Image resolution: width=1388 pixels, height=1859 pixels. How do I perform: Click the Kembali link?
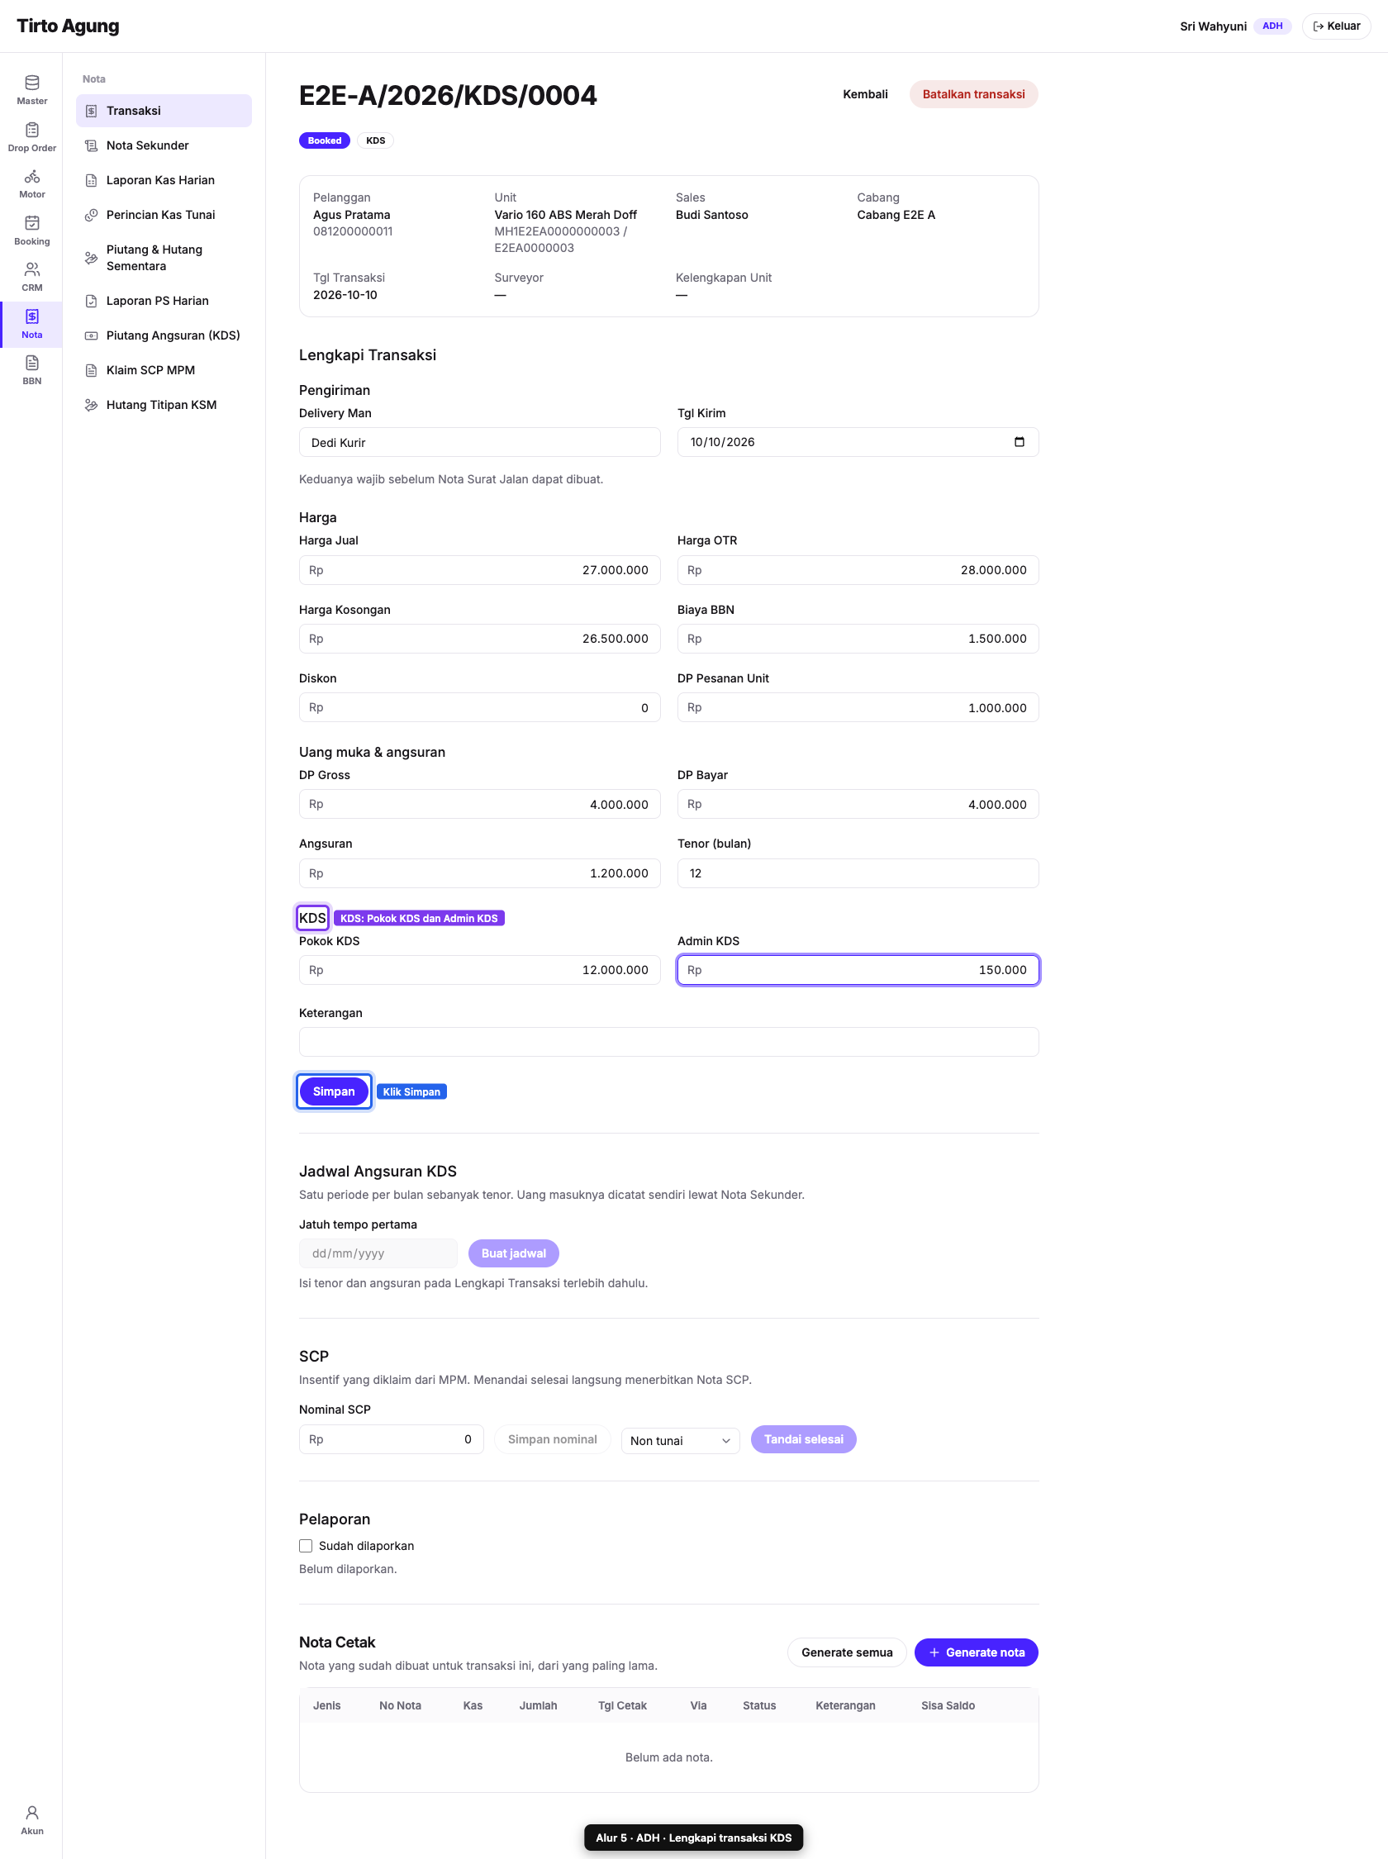click(x=864, y=95)
